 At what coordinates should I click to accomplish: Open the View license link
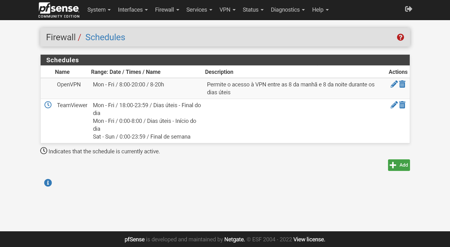coord(309,239)
